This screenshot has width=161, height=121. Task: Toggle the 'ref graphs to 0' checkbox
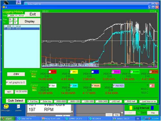click(x=7, y=83)
